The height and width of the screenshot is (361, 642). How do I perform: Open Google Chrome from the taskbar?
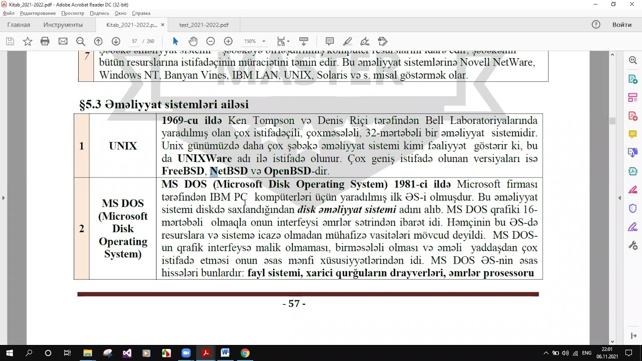[245, 353]
